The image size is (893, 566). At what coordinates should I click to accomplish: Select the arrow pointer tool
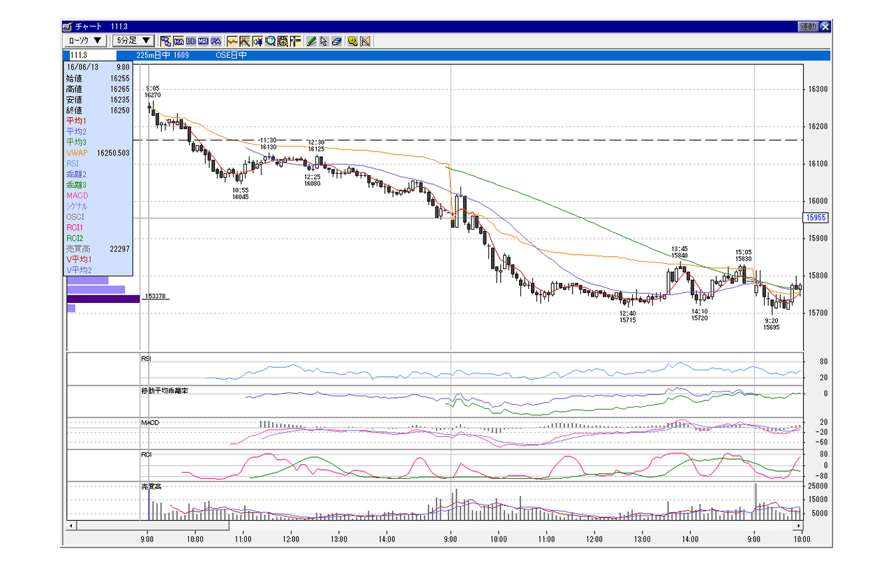(324, 41)
